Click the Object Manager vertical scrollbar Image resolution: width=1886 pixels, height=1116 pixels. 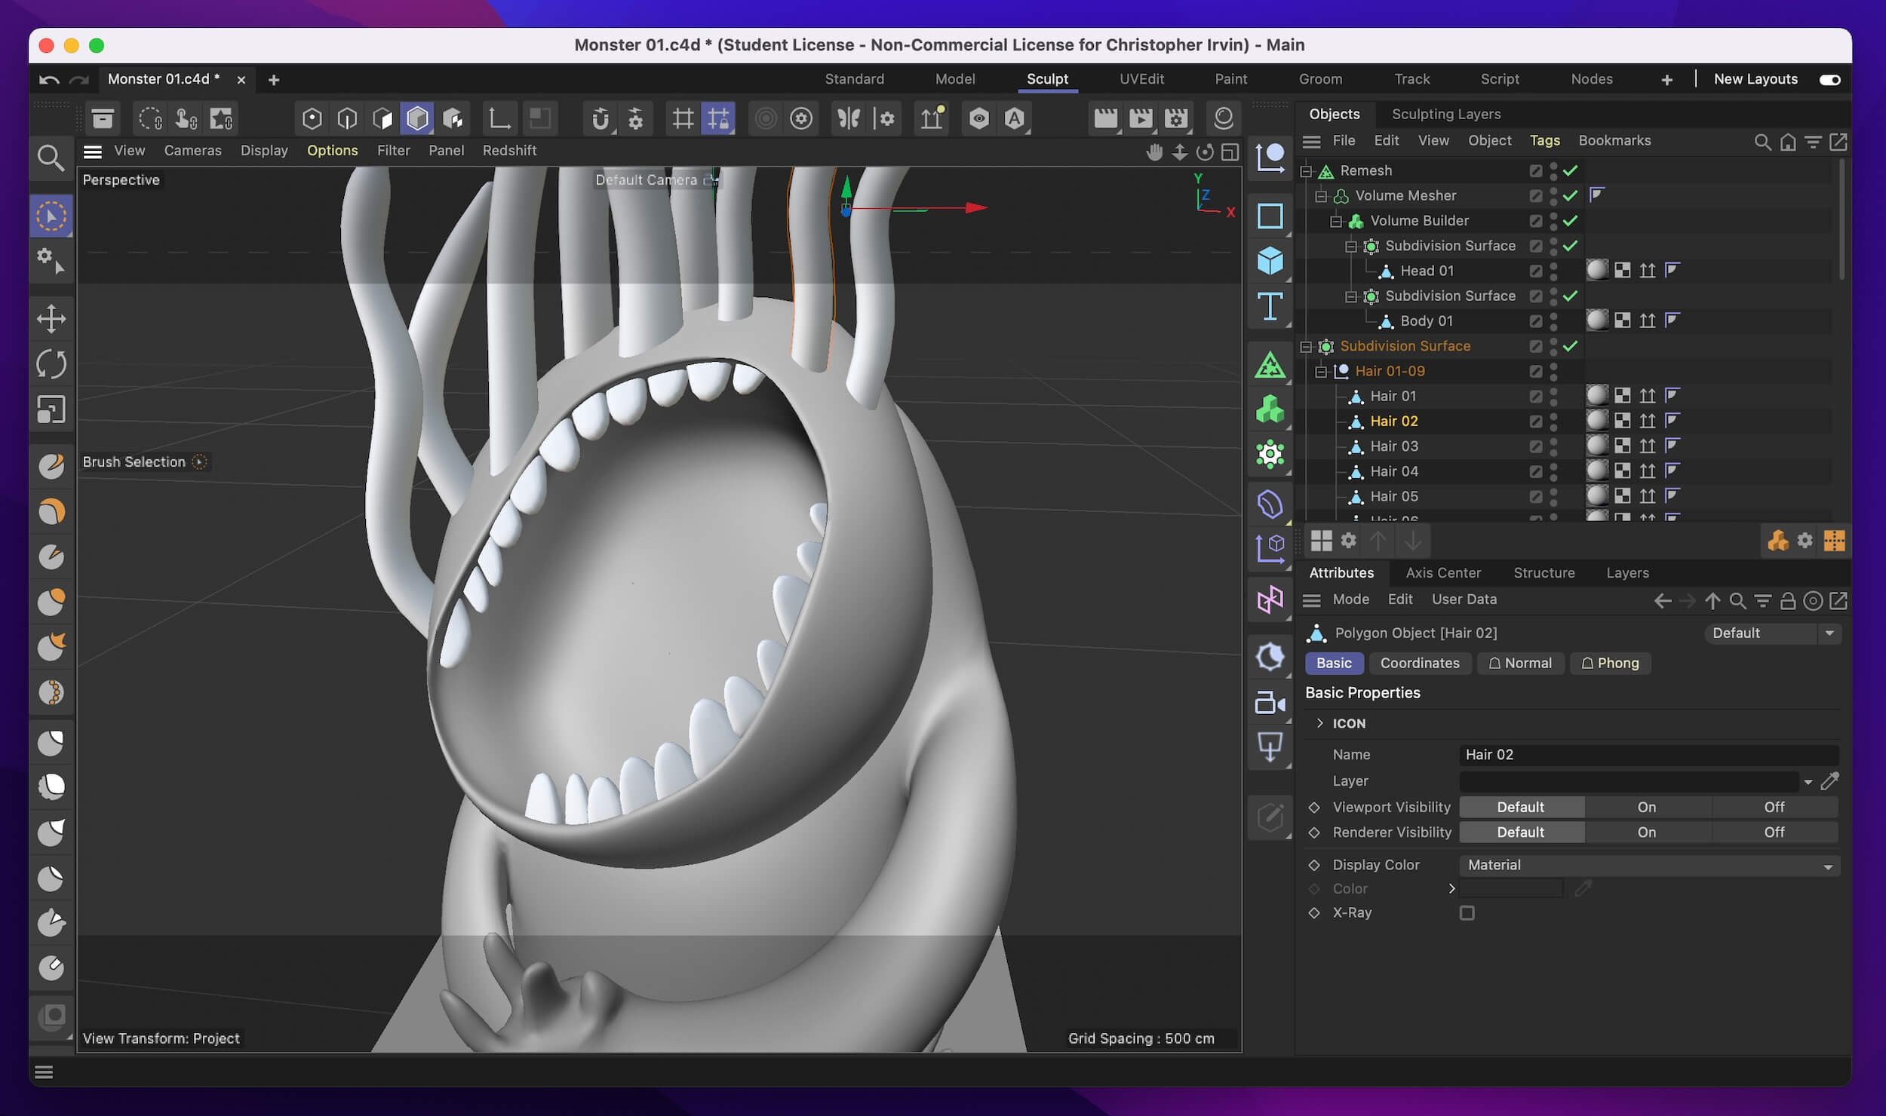point(1841,219)
